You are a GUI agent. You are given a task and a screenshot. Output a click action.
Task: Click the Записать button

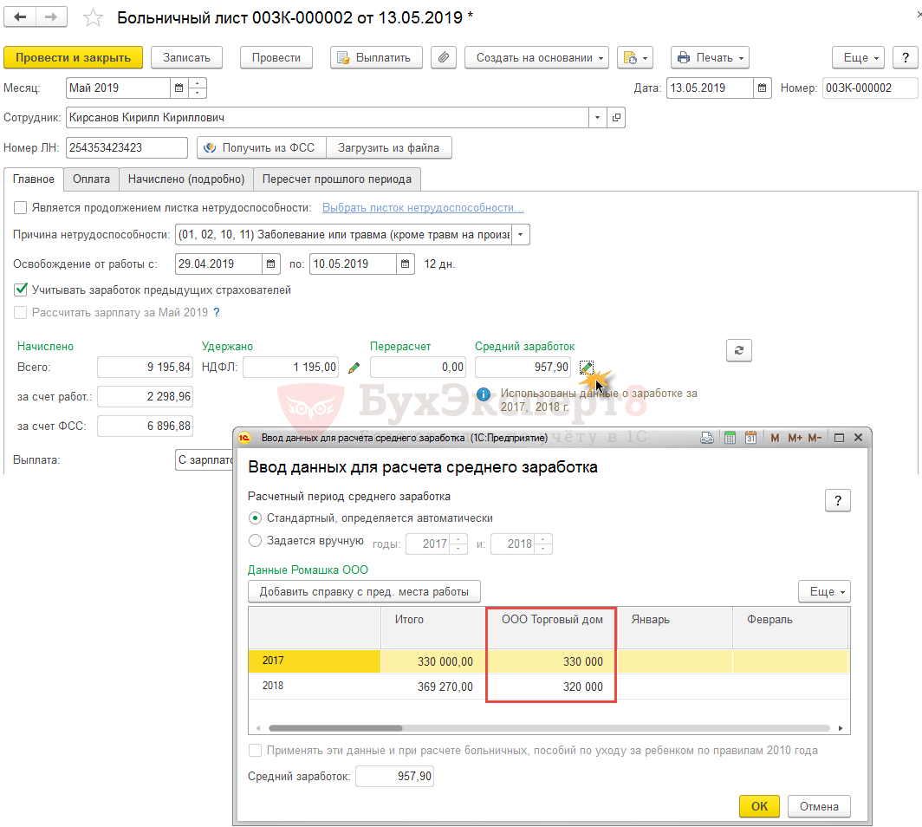point(186,57)
